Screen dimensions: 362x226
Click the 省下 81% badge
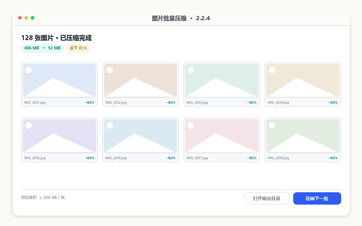[x=78, y=48]
